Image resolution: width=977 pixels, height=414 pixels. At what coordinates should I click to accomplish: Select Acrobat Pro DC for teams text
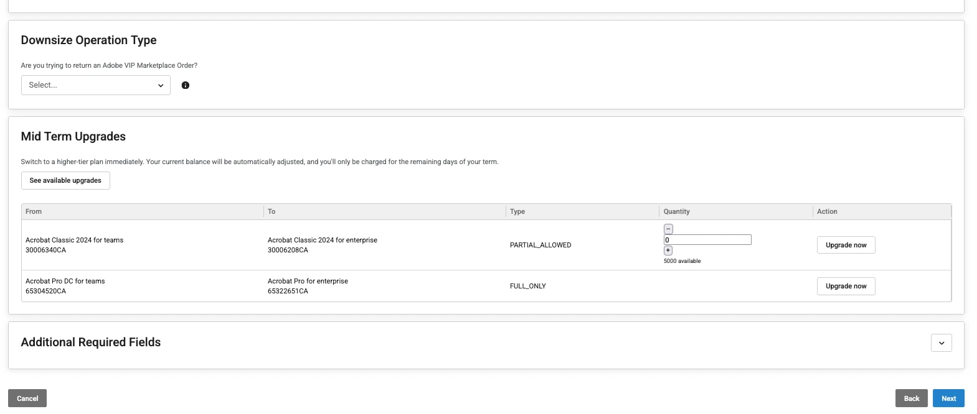[x=65, y=281]
